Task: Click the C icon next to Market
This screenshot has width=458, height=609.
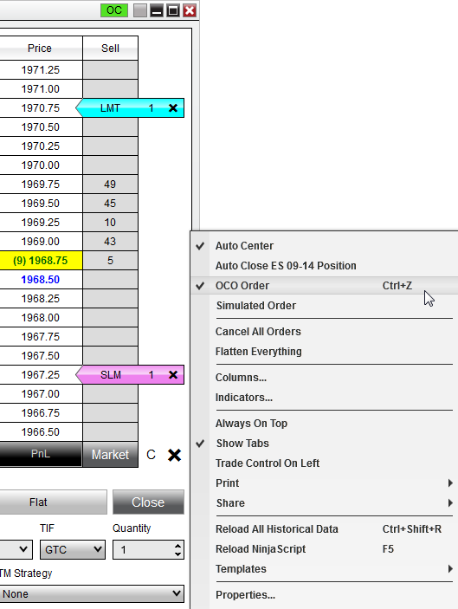Action: (x=151, y=455)
